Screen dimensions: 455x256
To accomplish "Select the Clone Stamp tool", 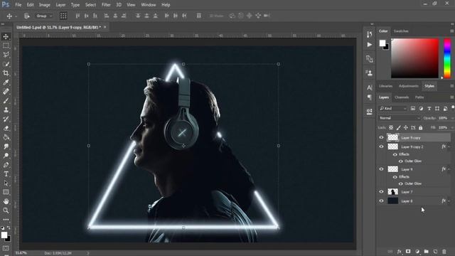I will pyautogui.click(x=6, y=110).
